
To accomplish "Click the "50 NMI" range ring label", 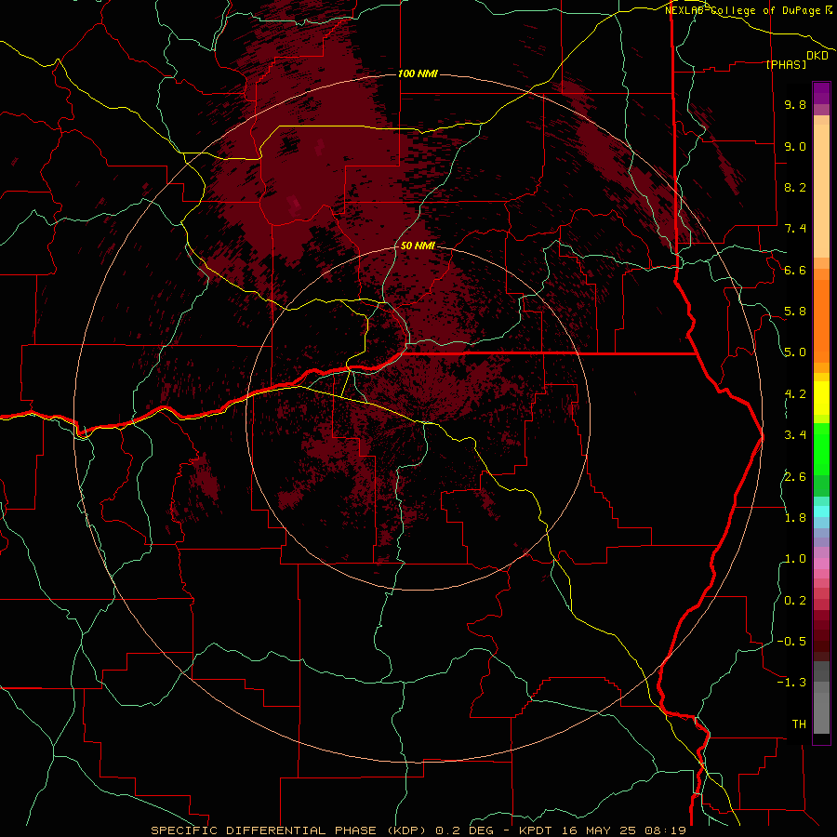I will pos(418,246).
